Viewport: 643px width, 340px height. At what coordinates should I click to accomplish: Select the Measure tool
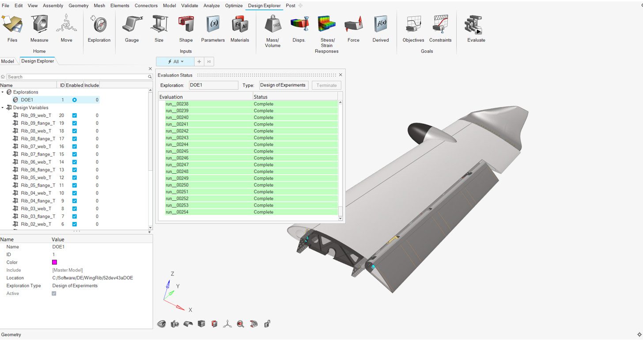39,27
